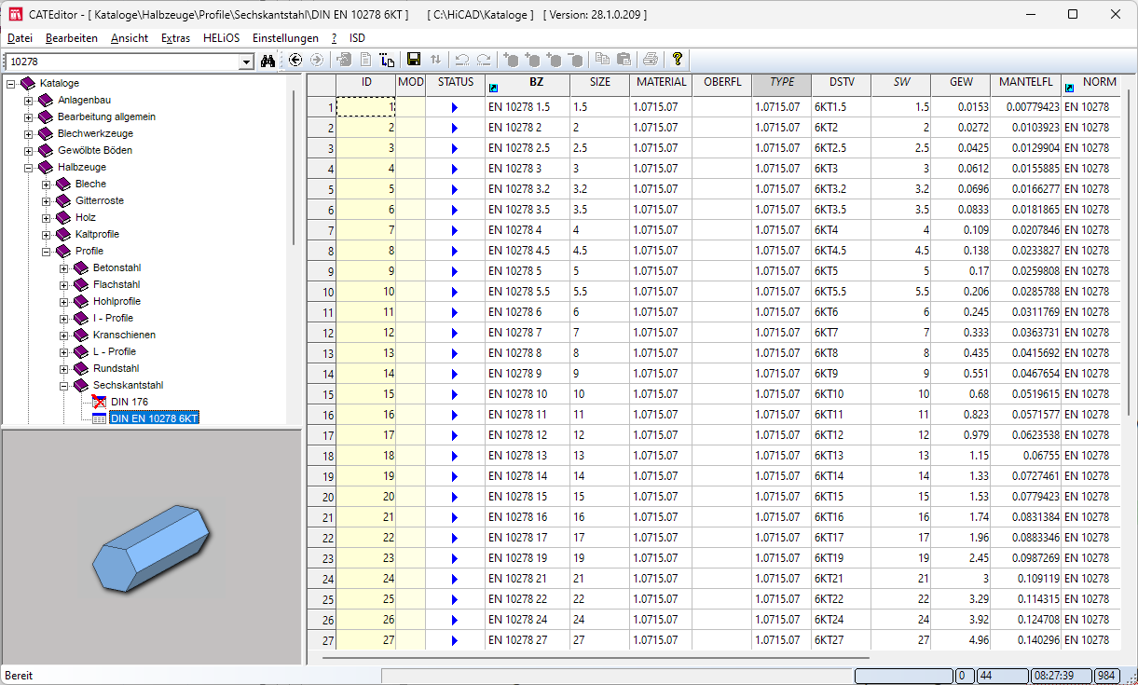
Task: Open the Bearbeiten menu
Action: pyautogui.click(x=72, y=38)
